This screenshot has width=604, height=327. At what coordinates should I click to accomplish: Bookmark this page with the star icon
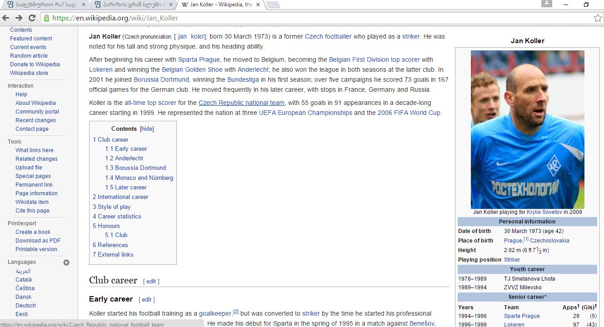click(x=598, y=18)
